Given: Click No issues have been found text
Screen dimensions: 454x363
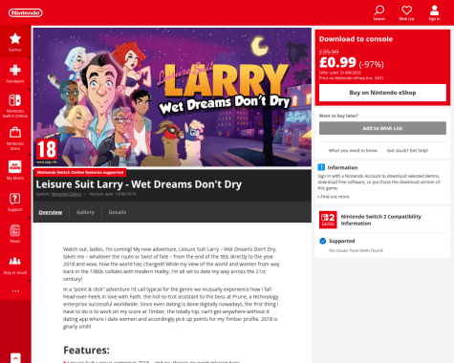Looking at the screenshot, I should pyautogui.click(x=357, y=250).
